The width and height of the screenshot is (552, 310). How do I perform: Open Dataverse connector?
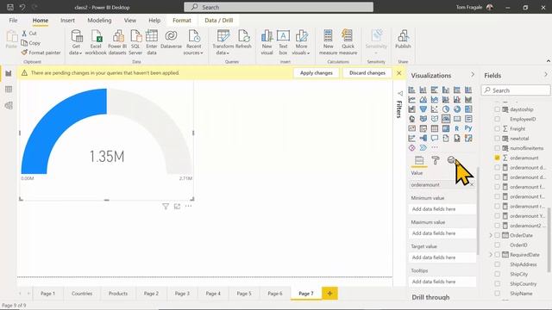(x=171, y=40)
